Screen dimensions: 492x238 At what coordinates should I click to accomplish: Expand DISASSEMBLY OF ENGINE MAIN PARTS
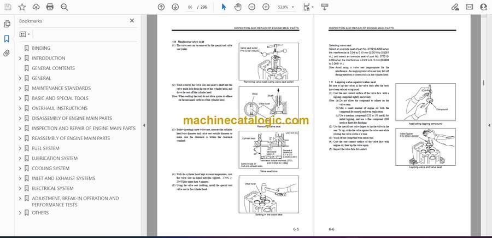coord(20,118)
